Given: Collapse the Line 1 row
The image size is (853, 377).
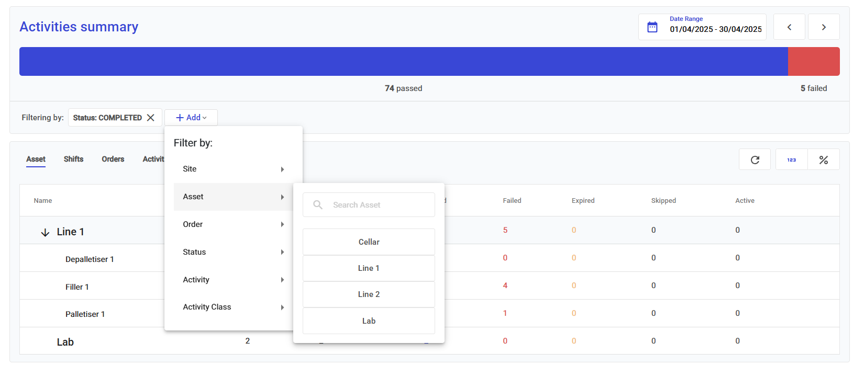Looking at the screenshot, I should point(46,232).
